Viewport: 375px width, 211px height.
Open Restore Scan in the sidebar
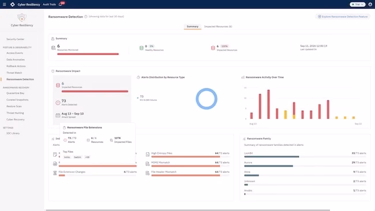[14, 106]
